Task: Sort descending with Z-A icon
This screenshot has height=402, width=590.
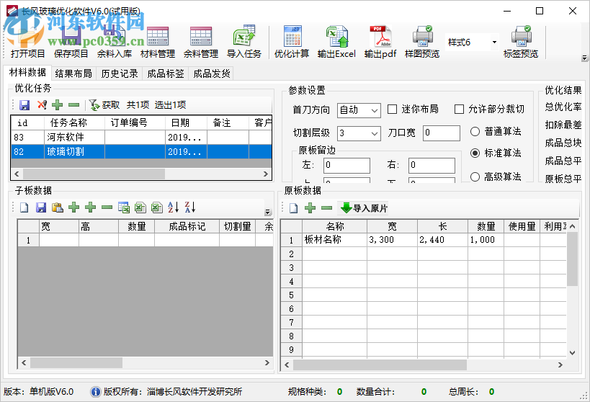Action: (190, 207)
